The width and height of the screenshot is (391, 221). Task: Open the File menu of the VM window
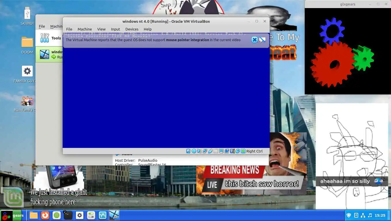click(69, 29)
